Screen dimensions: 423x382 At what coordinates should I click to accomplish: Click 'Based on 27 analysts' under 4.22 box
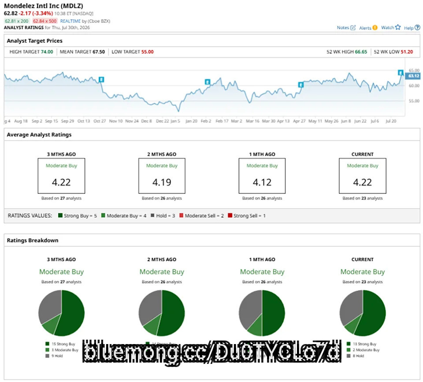coord(61,198)
